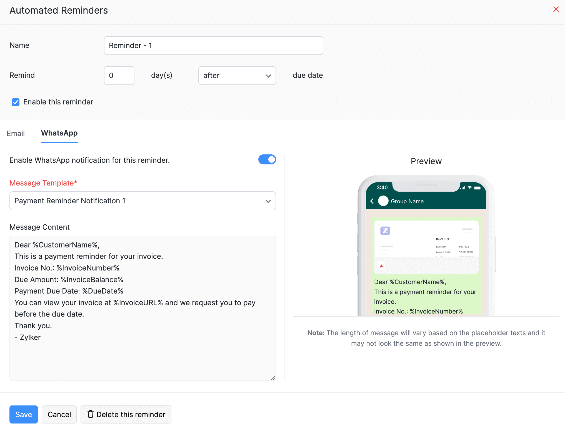
Task: Click the PDF icon in the invoice preview
Action: point(382,266)
